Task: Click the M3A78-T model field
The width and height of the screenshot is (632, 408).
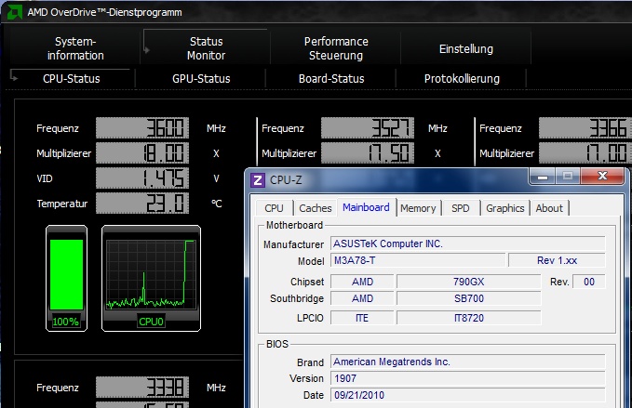Action: (x=418, y=260)
